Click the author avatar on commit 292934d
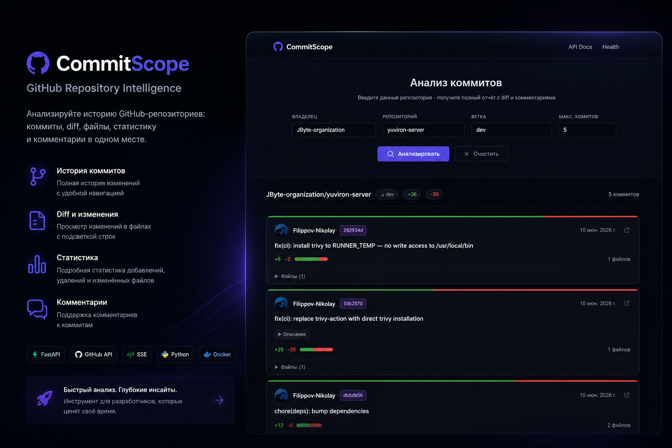This screenshot has width=672, height=448. 281,230
